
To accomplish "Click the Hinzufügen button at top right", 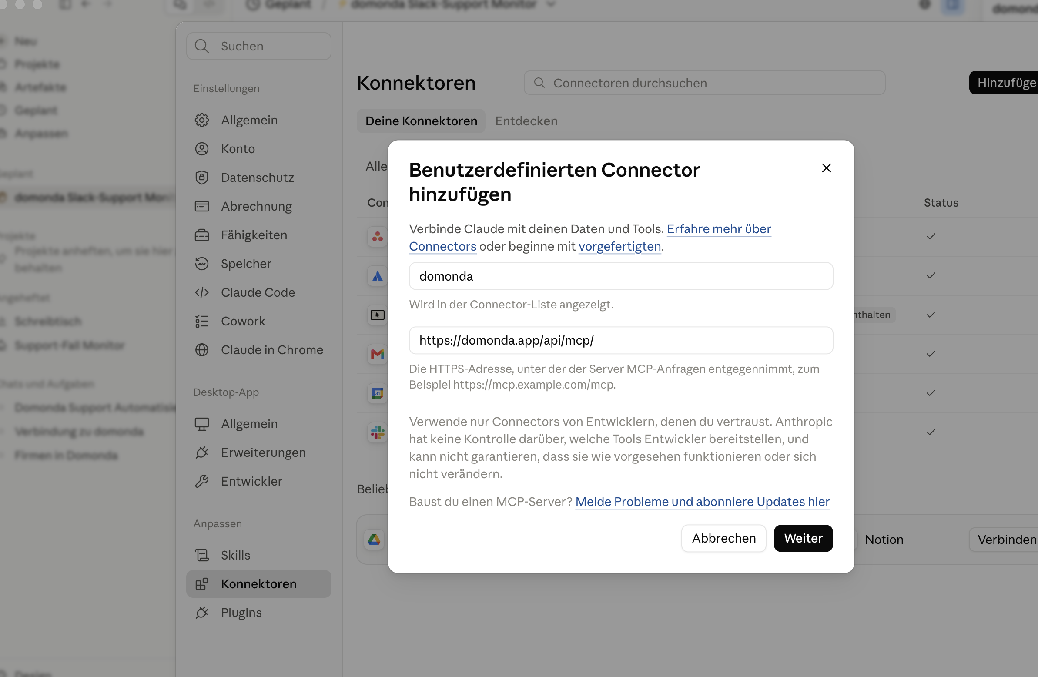I will [1003, 83].
